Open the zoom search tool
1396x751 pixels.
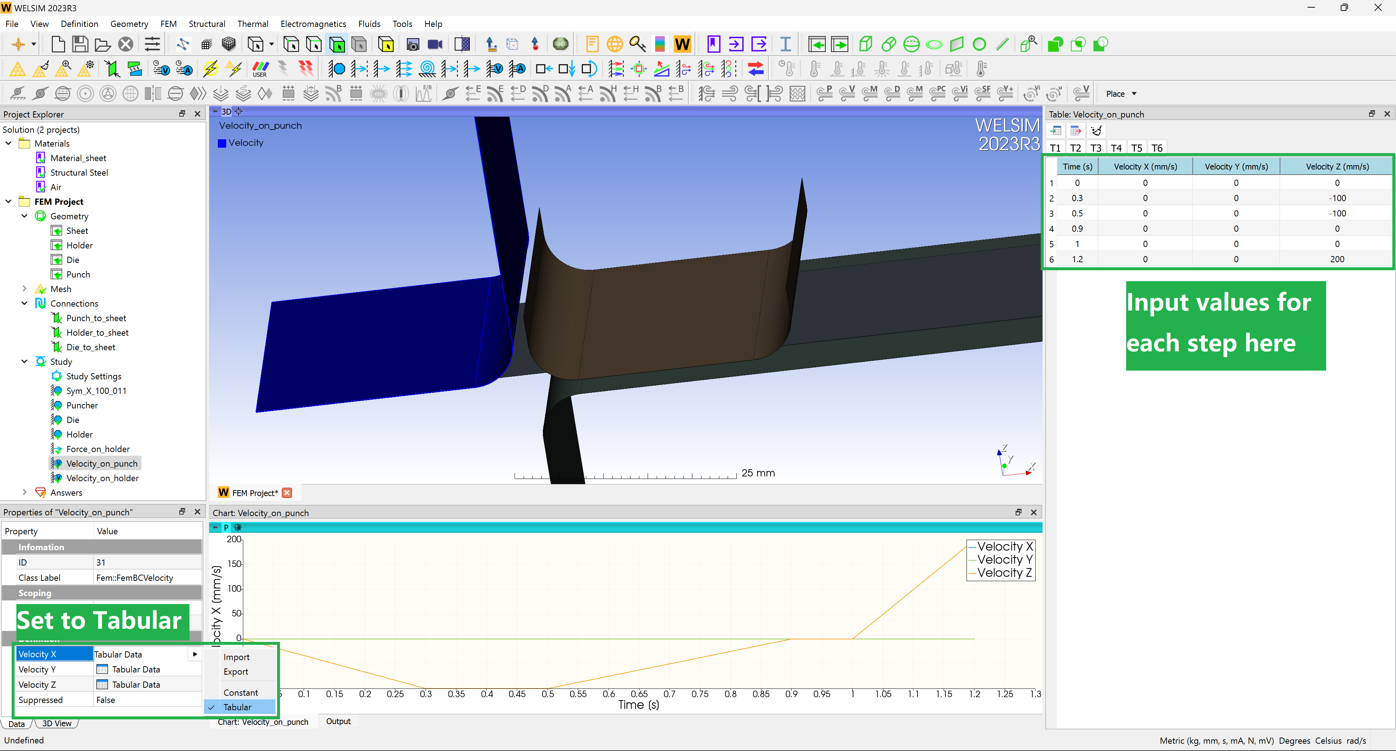tap(637, 44)
